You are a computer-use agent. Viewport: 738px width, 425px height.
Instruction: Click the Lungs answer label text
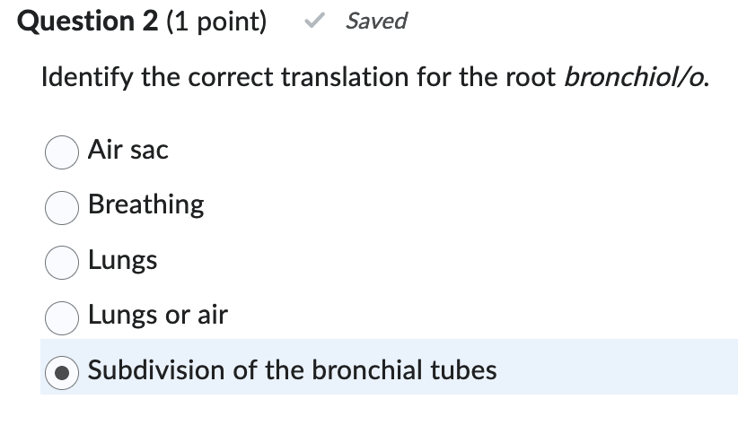pos(123,260)
